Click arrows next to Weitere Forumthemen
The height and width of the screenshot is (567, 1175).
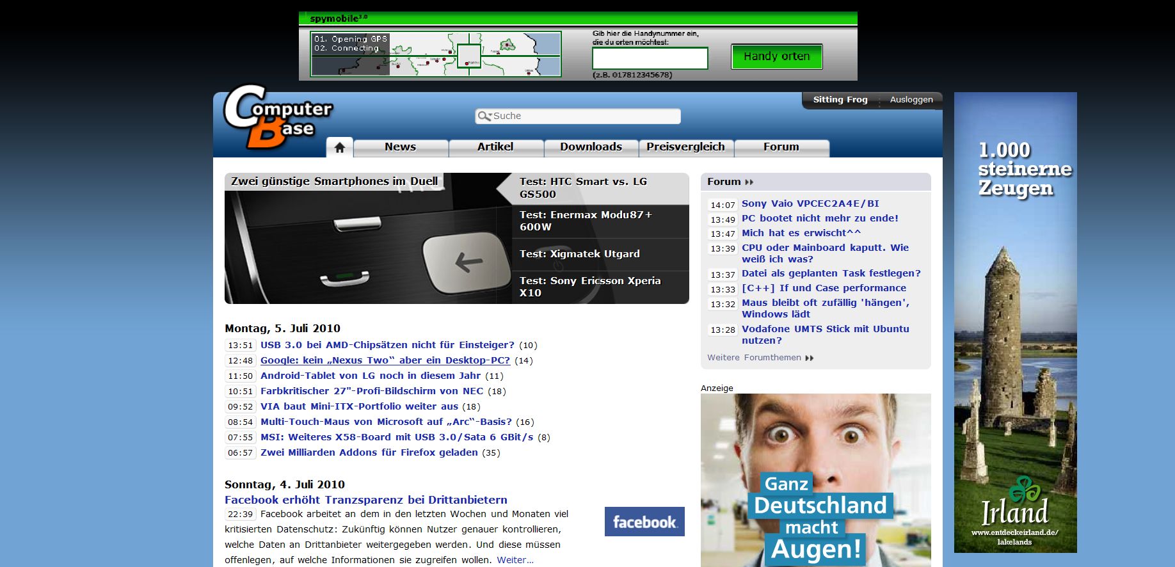[810, 358]
